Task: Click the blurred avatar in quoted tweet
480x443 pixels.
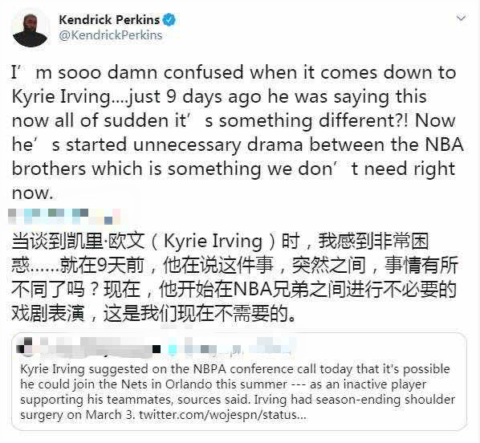Action: point(25,347)
